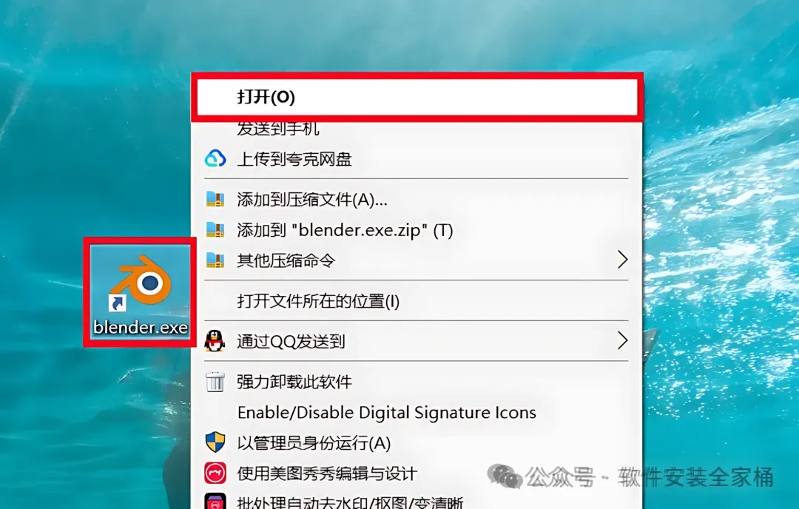Click the administrator shield icon
This screenshot has height=509, width=799.
[x=215, y=442]
